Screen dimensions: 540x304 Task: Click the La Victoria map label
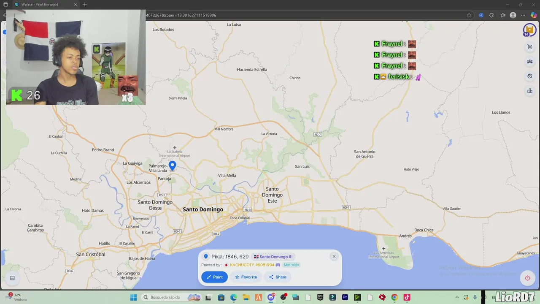click(x=269, y=134)
